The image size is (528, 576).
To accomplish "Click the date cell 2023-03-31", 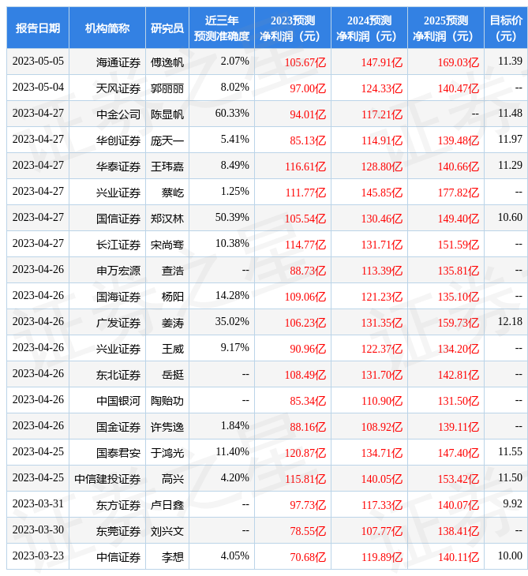I will pos(38,504).
